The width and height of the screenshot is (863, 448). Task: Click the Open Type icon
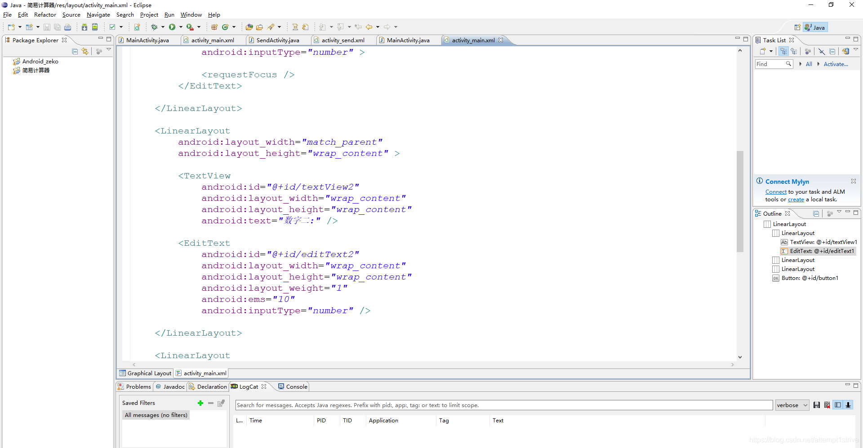click(249, 27)
